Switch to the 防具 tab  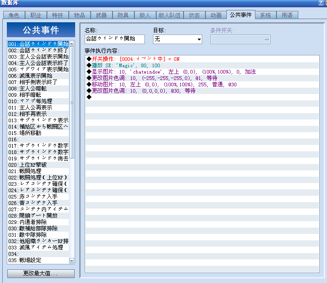point(123,15)
